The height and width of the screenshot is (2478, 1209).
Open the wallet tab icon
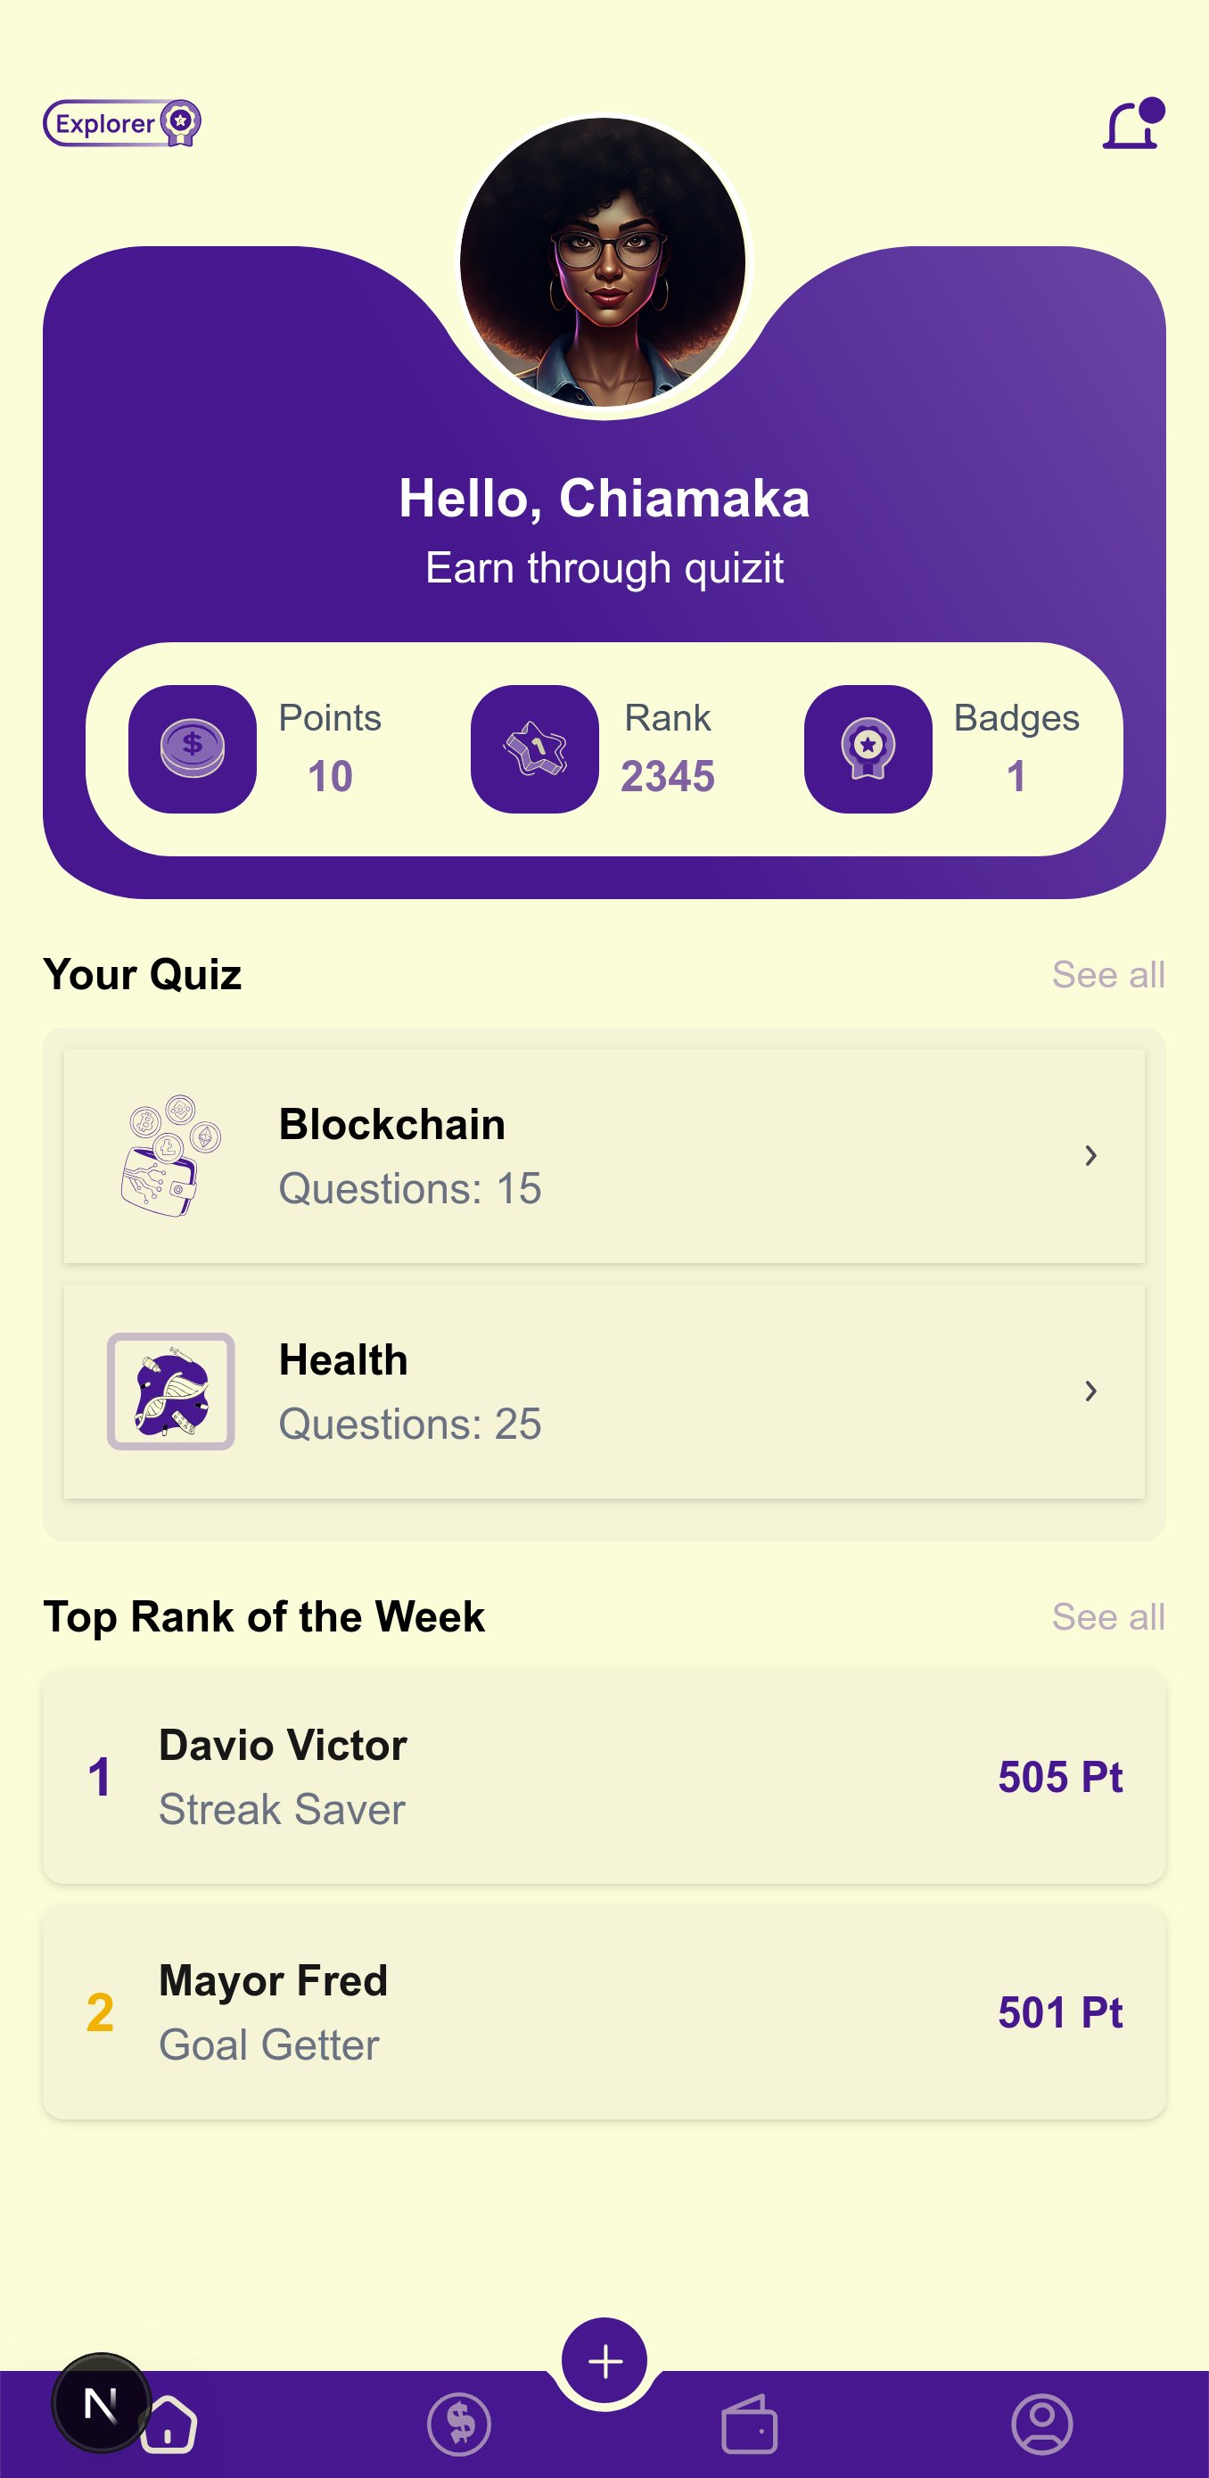749,2424
